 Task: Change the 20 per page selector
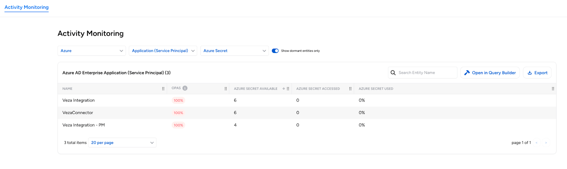122,143
